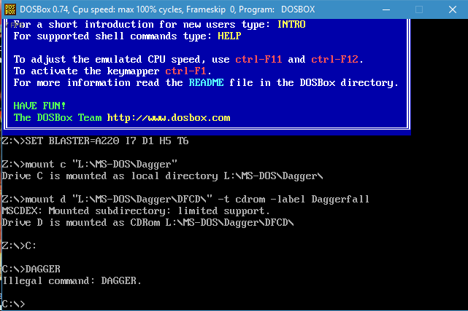
Task: Click the green HAVE FUN! text
Action: [39, 106]
